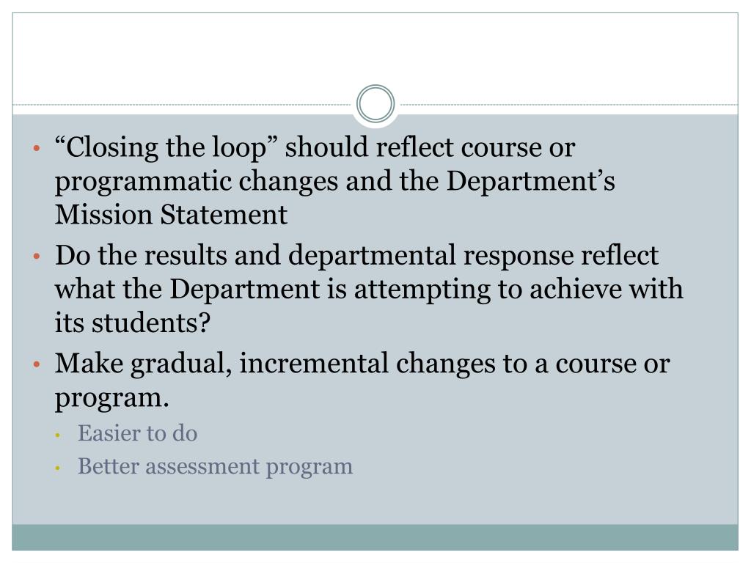Click the yellow sub-bullet before "Better assessment"

tap(57, 468)
